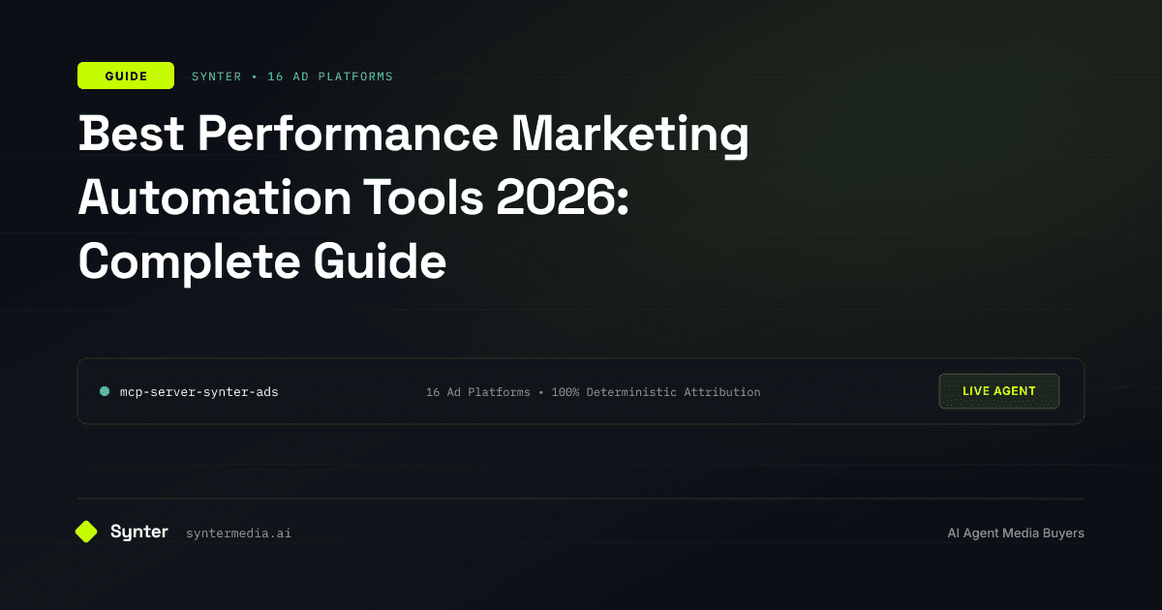This screenshot has width=1162, height=610.
Task: Click the green status dot beside mcp-server-synter-ads
Action: [105, 391]
